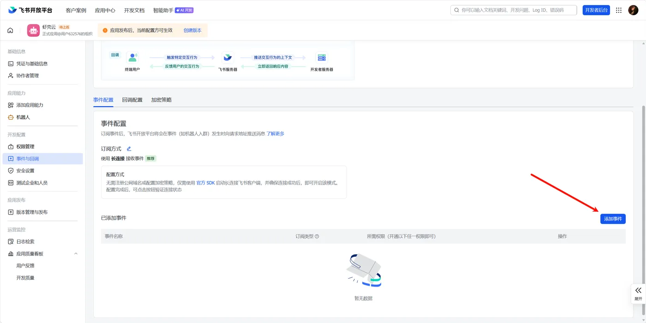Image resolution: width=646 pixels, height=323 pixels.
Task: Focus the top documentation search field
Action: 514,10
